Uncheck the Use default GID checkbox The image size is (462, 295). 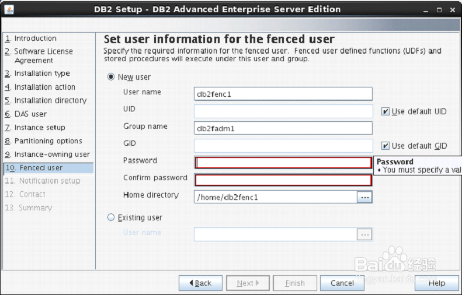click(385, 146)
